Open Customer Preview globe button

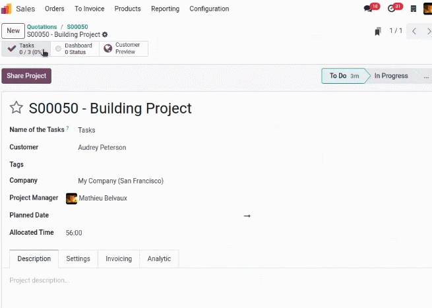click(x=124, y=49)
